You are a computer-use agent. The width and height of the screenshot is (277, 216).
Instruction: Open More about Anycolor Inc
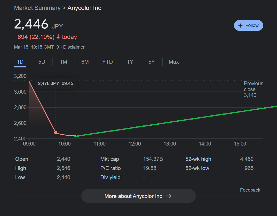click(x=138, y=196)
